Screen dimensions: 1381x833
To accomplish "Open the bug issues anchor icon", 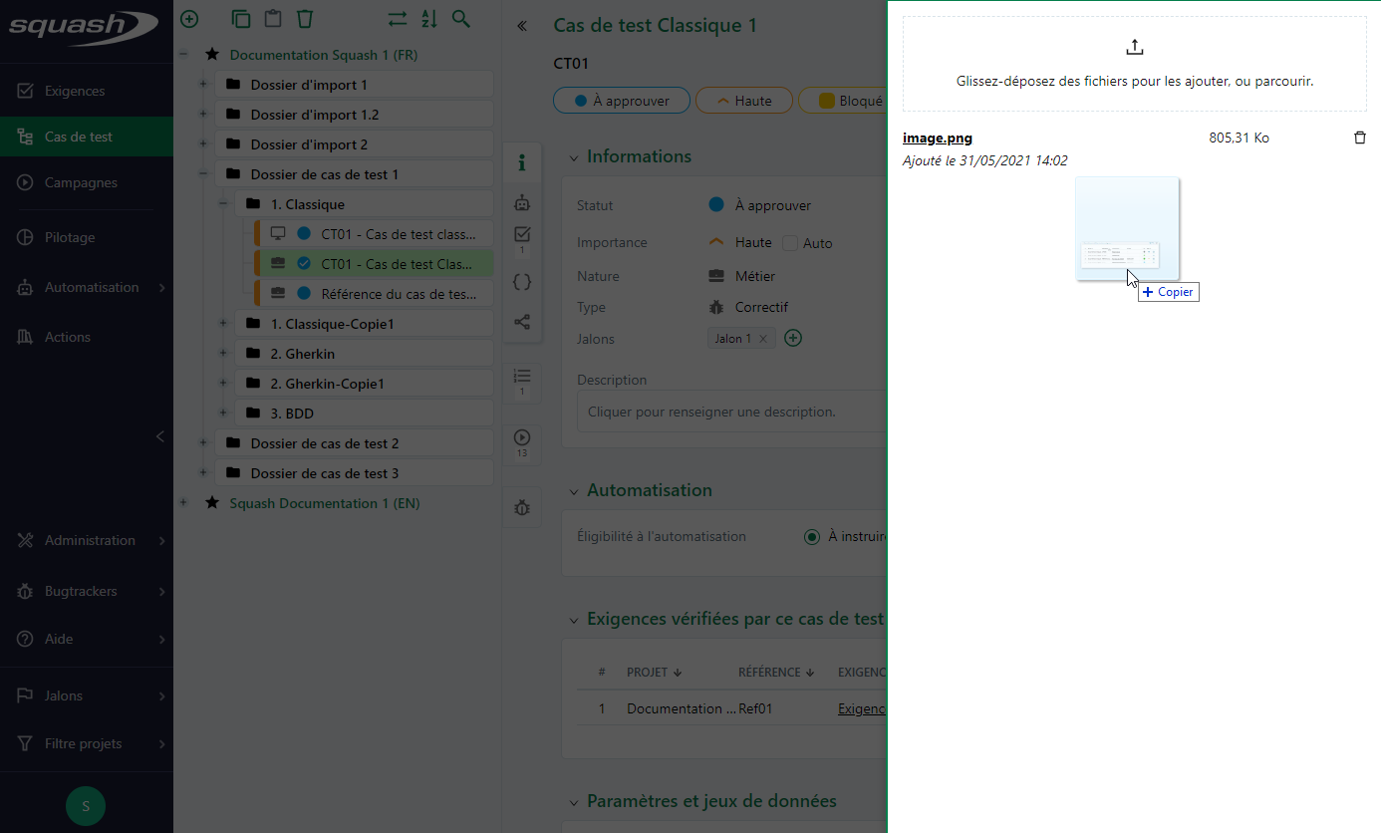I will [522, 508].
